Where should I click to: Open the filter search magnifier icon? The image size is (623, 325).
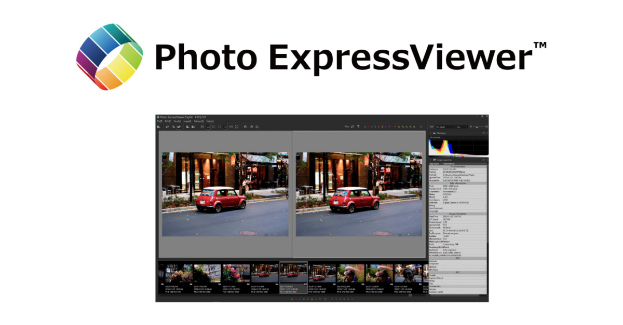coord(353,126)
